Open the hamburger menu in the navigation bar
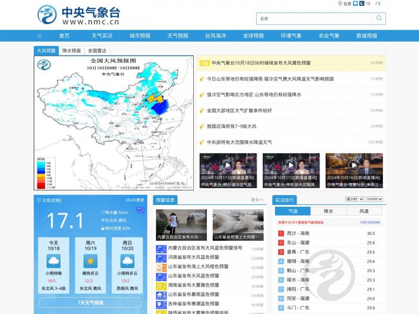The width and height of the screenshot is (419, 314). pos(39,36)
